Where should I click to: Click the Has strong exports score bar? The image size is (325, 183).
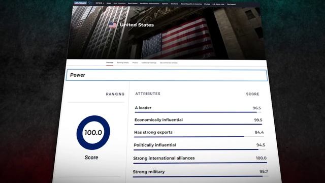[199, 137]
